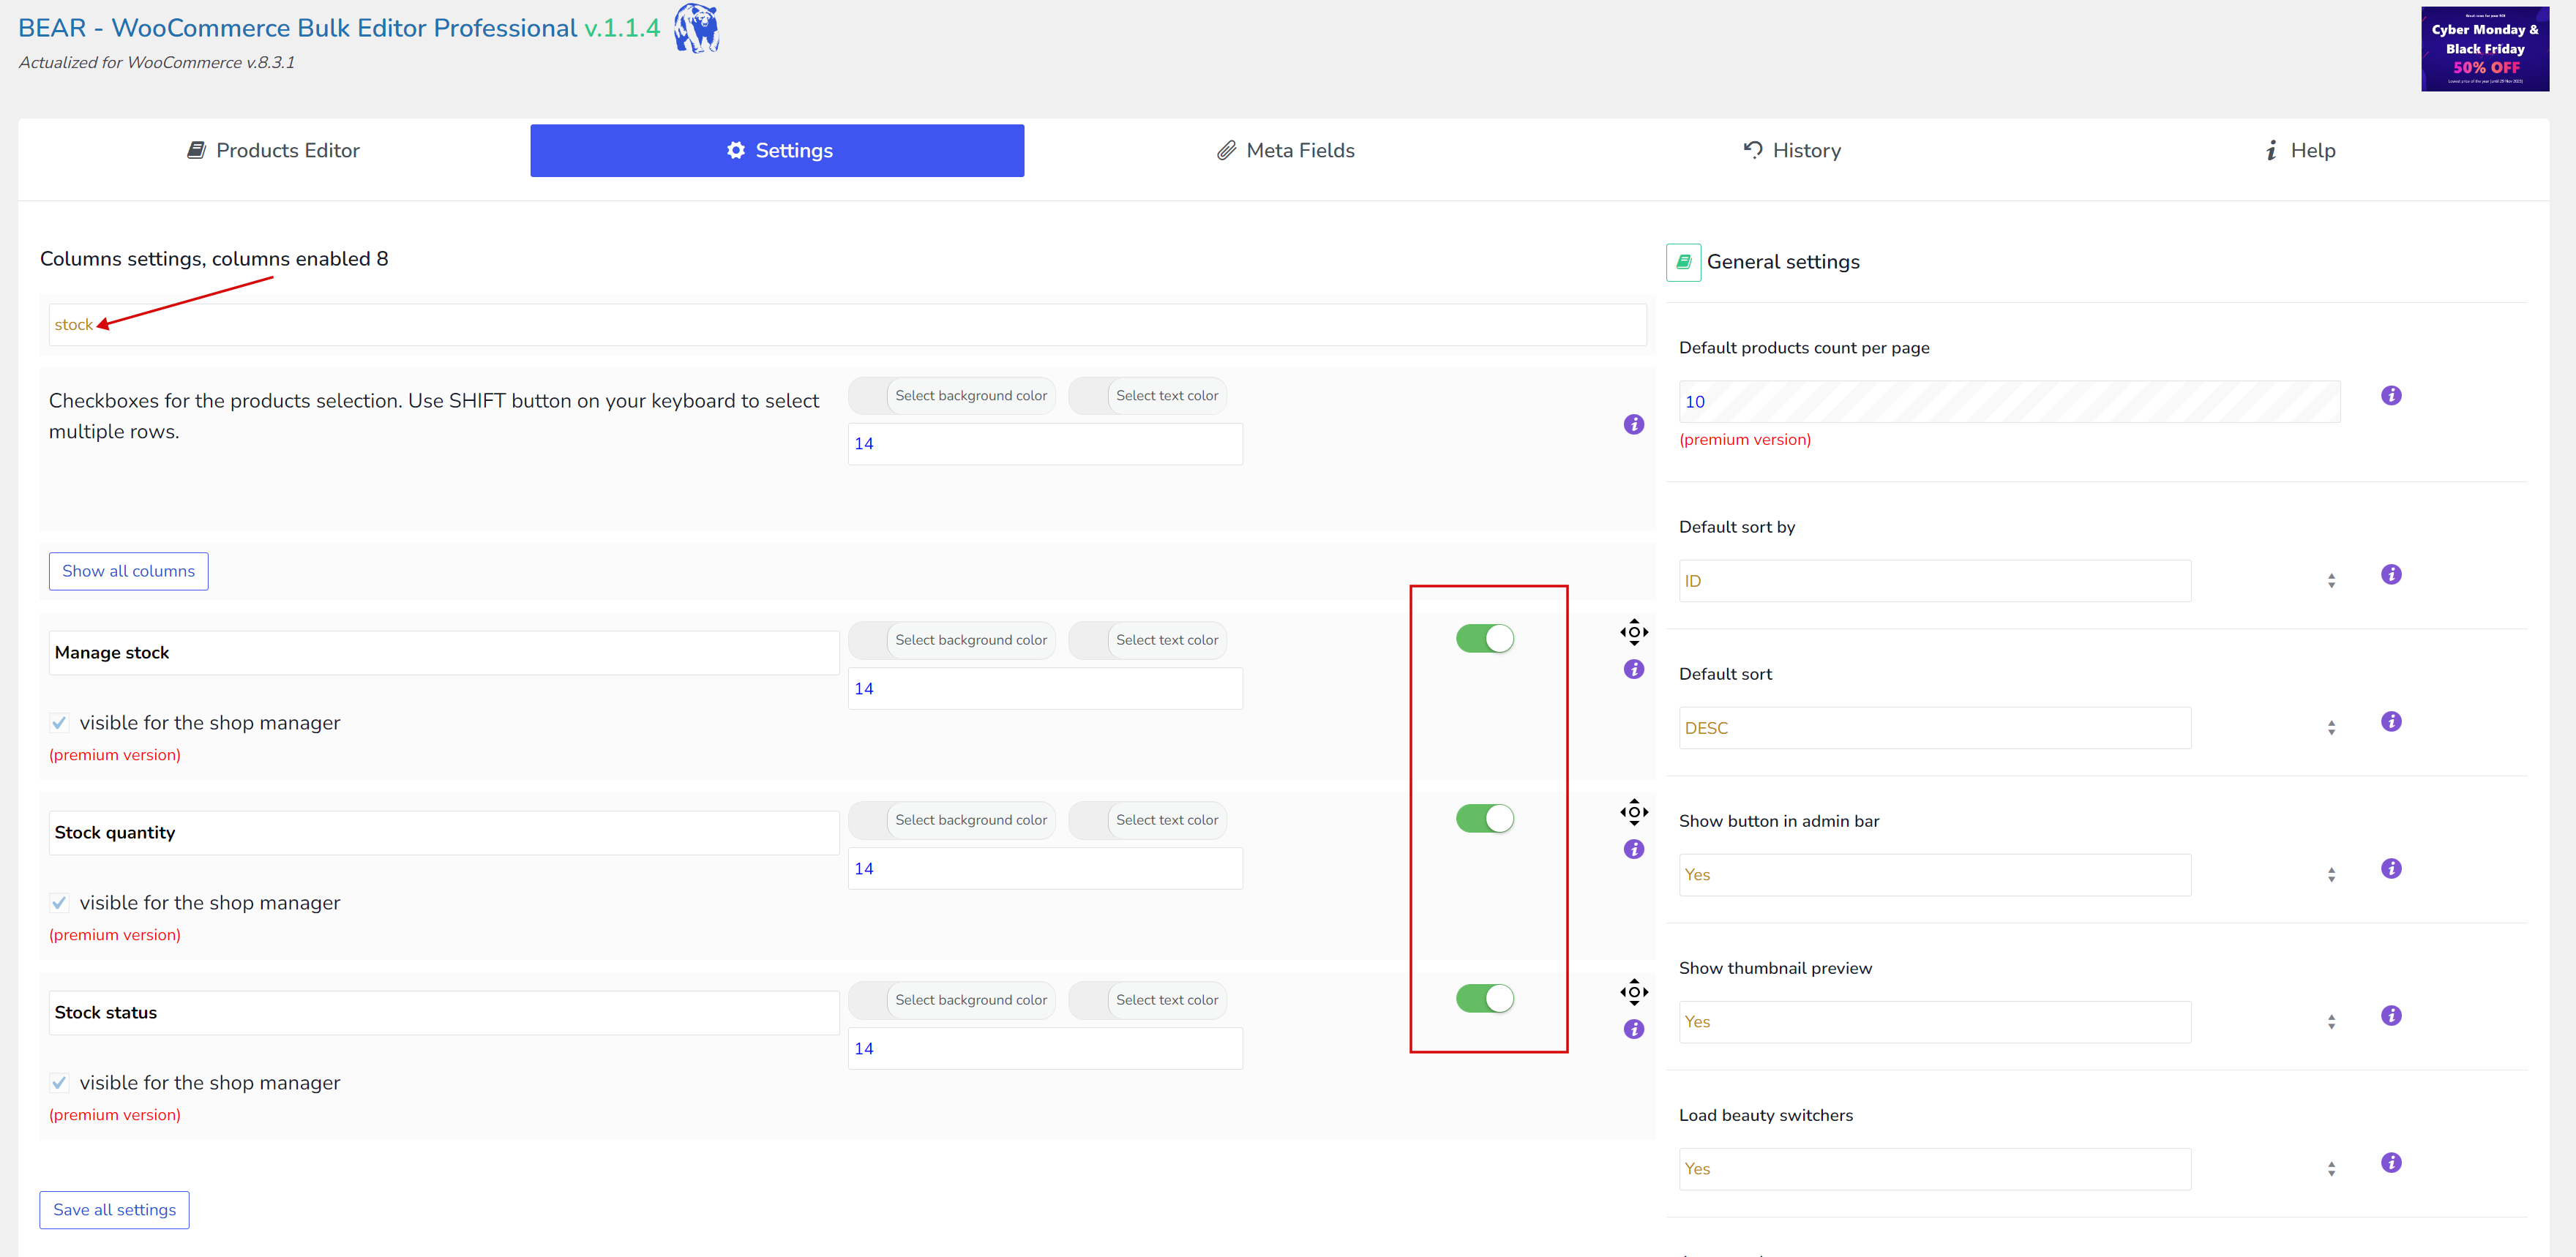Click the move handle for Manage stock

pos(1634,632)
